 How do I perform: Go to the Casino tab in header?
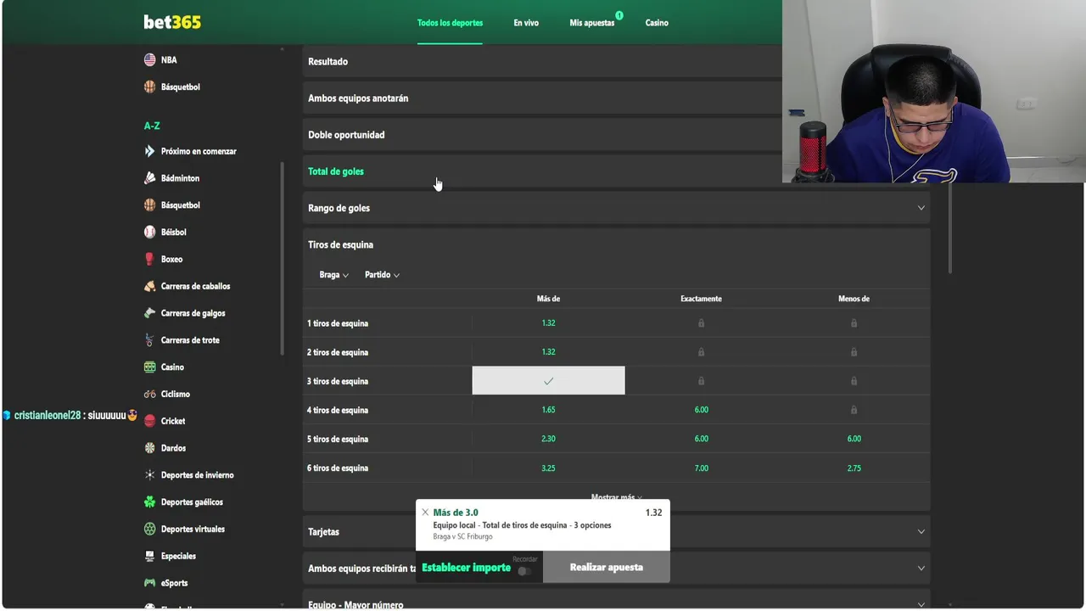(x=657, y=23)
